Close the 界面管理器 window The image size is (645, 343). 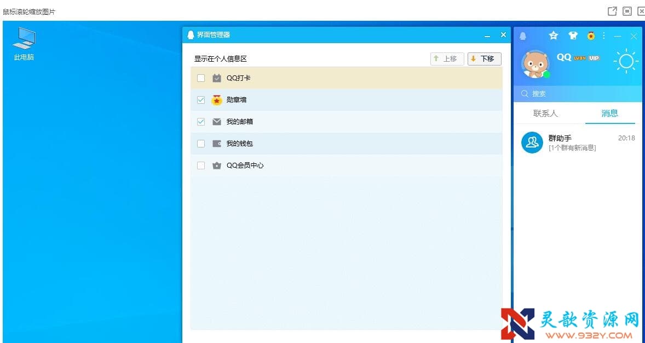[503, 35]
